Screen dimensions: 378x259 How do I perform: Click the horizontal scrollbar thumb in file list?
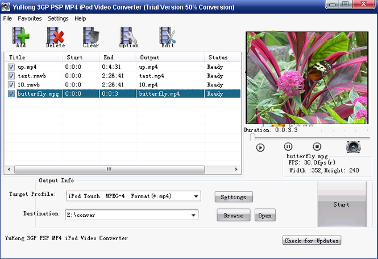coord(109,169)
